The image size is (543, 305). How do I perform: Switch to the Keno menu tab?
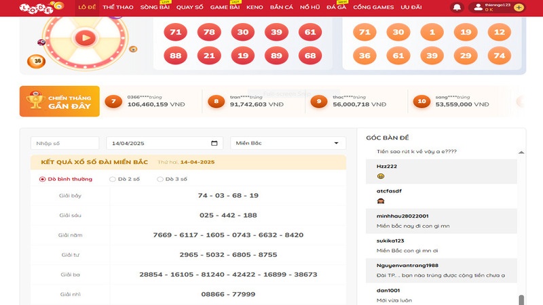(255, 7)
